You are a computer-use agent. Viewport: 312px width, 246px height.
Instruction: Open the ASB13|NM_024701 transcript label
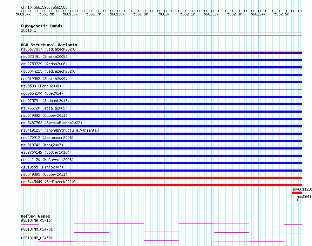37,229
